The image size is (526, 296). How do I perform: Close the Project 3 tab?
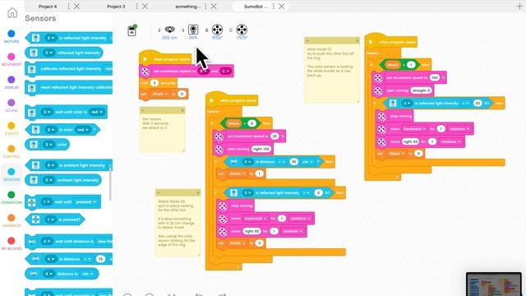click(x=145, y=7)
